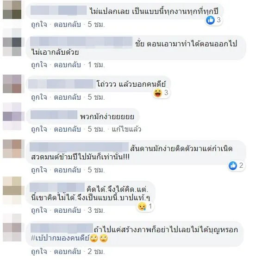Reply to the comment posted 3 ชม.
The height and width of the screenshot is (260, 262).
(x=68, y=210)
